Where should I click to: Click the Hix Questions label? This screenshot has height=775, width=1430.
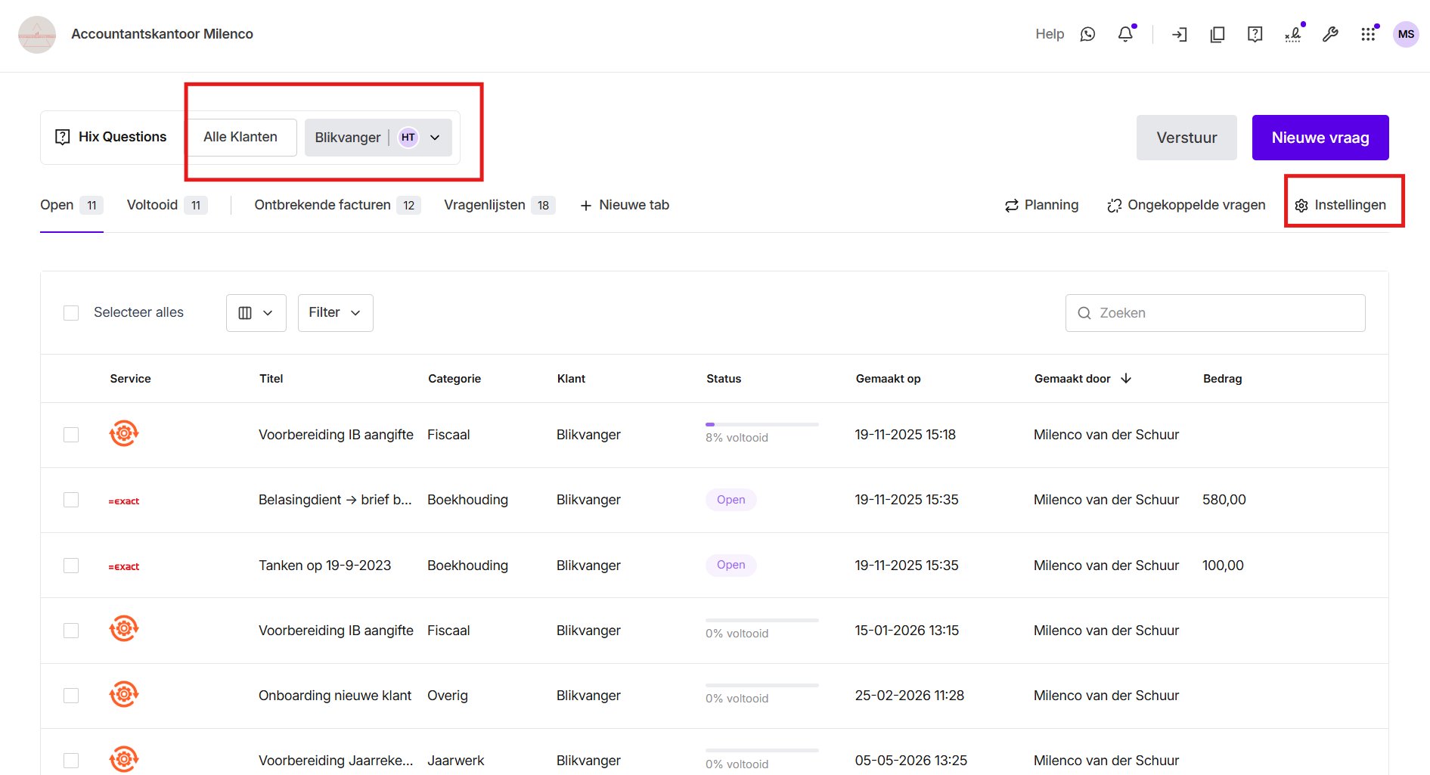tap(123, 137)
